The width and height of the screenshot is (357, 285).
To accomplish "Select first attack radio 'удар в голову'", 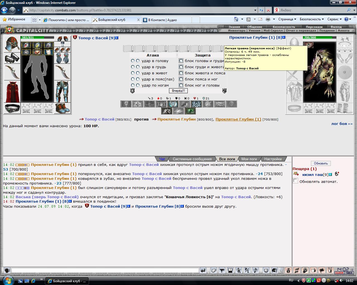I will pos(133,61).
